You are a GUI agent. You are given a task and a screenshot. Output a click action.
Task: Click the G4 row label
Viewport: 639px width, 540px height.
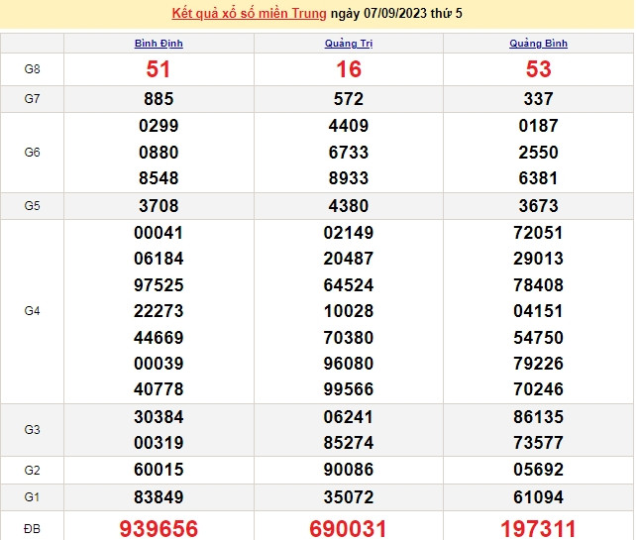tap(32, 311)
